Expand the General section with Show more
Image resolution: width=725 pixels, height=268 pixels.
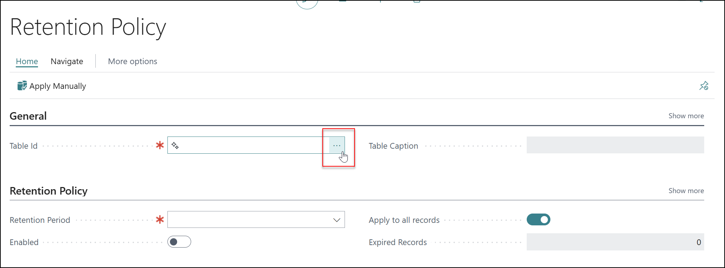click(x=686, y=115)
